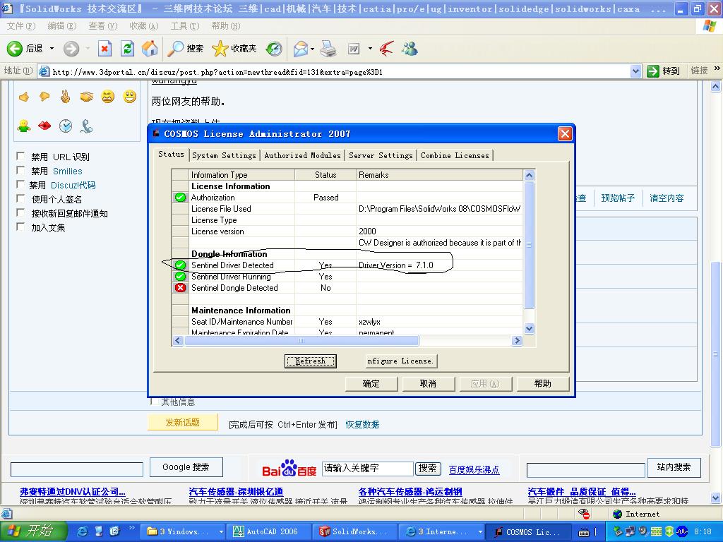Click the Configure License button
723x542 pixels.
coord(400,361)
